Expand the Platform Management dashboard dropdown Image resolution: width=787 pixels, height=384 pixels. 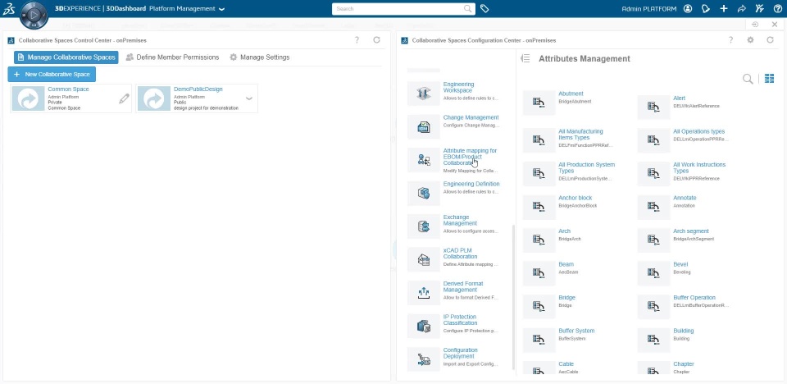pyautogui.click(x=222, y=9)
